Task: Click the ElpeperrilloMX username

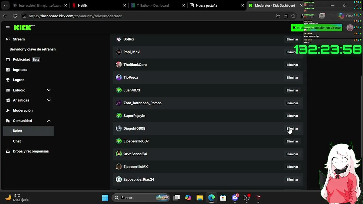Action: pyautogui.click(x=136, y=167)
